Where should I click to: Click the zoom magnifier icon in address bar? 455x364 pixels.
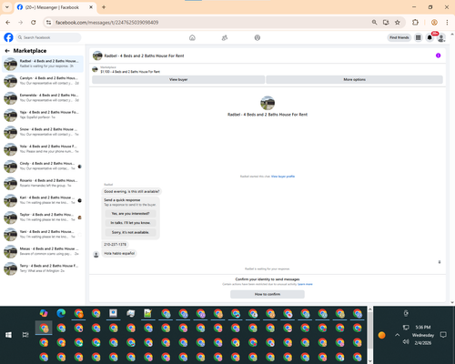tap(374, 23)
